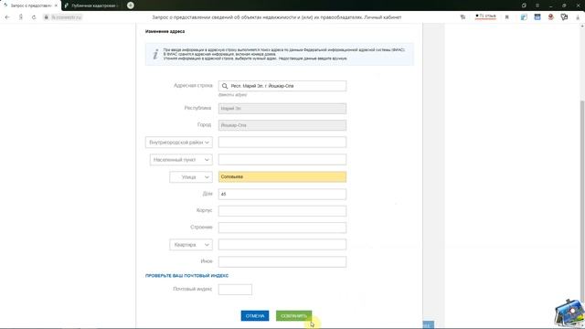Screen dimensions: 585x329
Task: Click the site domain in address bar
Action: point(67,17)
